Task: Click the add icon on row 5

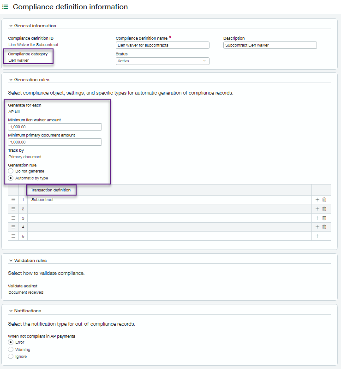Action: (317, 236)
